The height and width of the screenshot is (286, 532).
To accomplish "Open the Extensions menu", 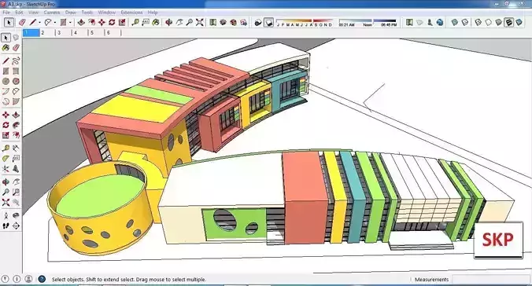I will click(131, 13).
